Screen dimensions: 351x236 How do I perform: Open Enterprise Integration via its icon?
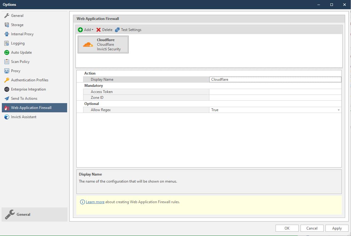(x=6, y=89)
